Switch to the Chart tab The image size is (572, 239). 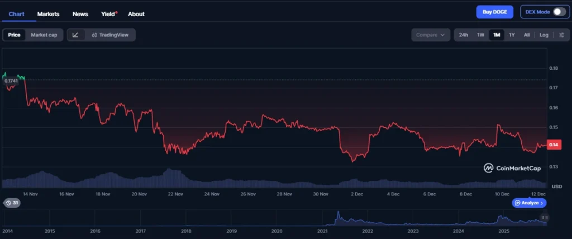tap(16, 14)
